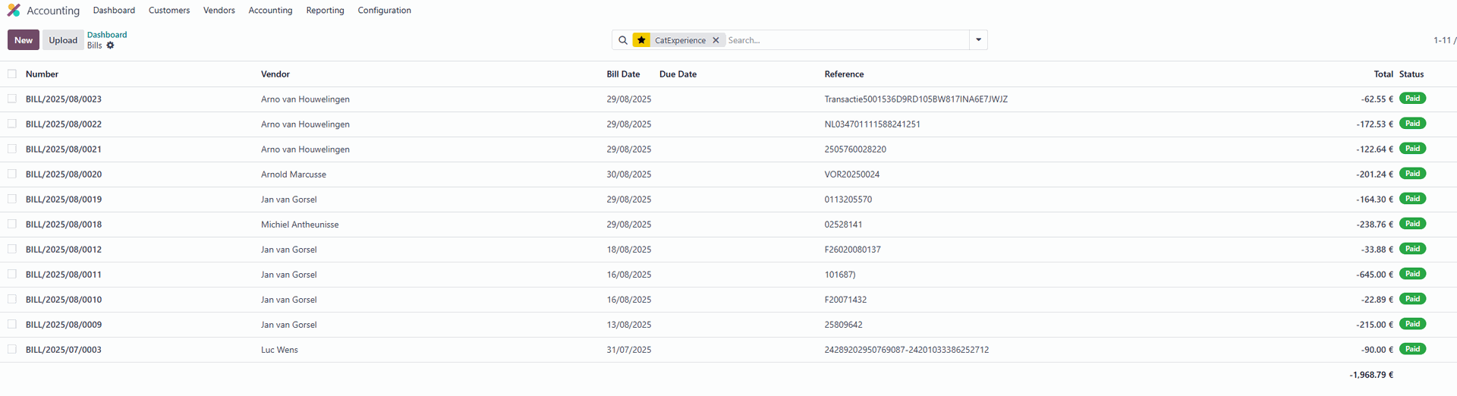This screenshot has width=1457, height=396.
Task: Click Paid badge on BILL/2025/08/0011
Action: click(x=1412, y=274)
